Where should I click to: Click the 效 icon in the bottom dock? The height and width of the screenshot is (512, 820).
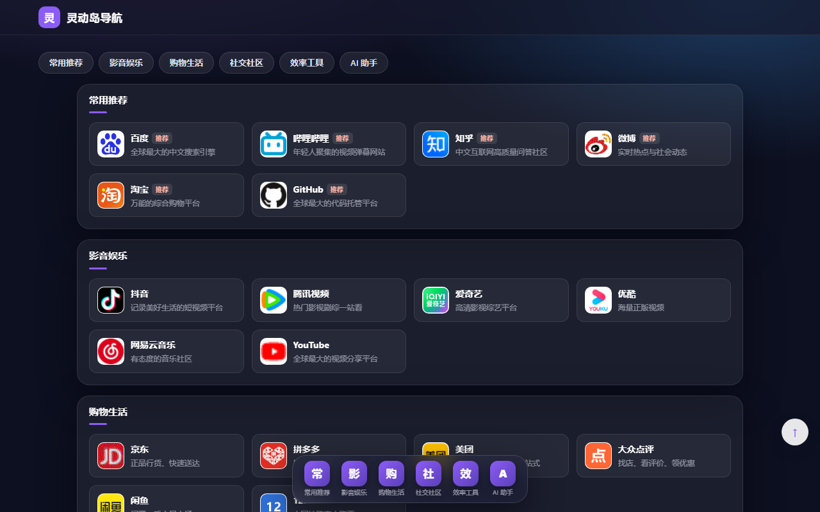(466, 474)
